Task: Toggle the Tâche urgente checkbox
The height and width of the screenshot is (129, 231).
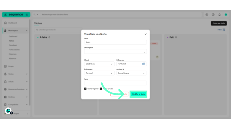Action: [85, 89]
